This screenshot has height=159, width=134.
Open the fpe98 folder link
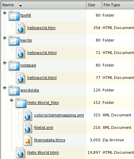[x=26, y=15]
